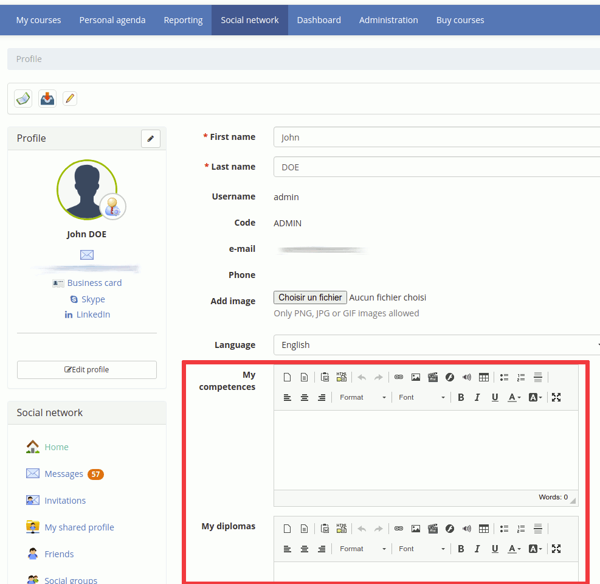
Task: Insert audio into the My diplomas editor
Action: (x=466, y=528)
